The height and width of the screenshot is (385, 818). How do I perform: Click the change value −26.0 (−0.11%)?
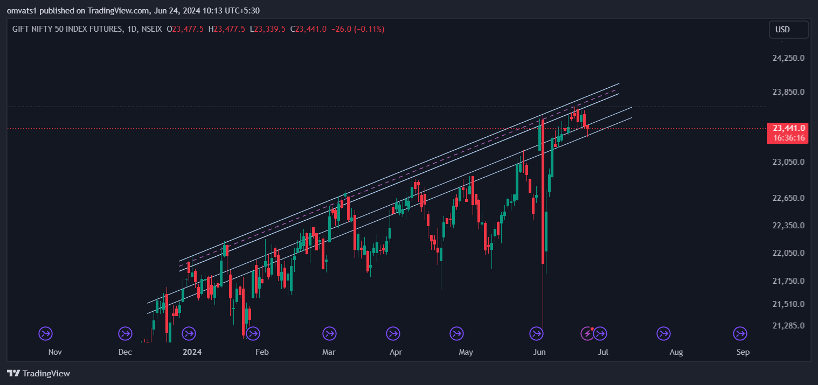(x=358, y=29)
